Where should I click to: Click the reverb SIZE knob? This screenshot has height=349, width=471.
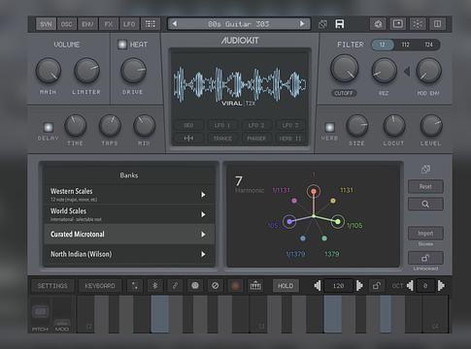(x=357, y=126)
